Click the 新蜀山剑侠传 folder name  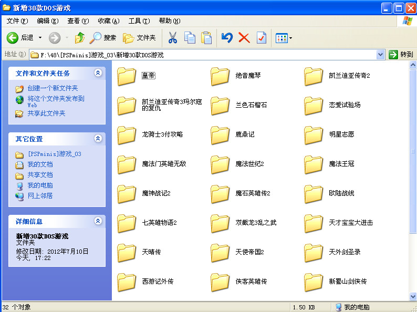[x=348, y=282]
